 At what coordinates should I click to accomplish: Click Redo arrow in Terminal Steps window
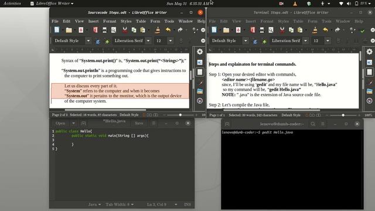point(337,30)
